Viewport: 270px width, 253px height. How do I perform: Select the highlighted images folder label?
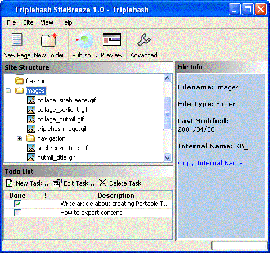tap(35, 91)
